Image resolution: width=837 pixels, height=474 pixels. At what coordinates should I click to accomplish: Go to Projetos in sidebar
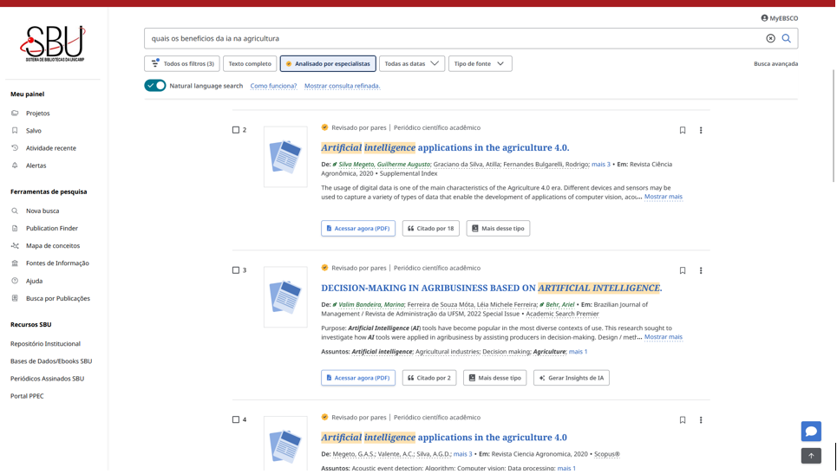[x=37, y=114]
